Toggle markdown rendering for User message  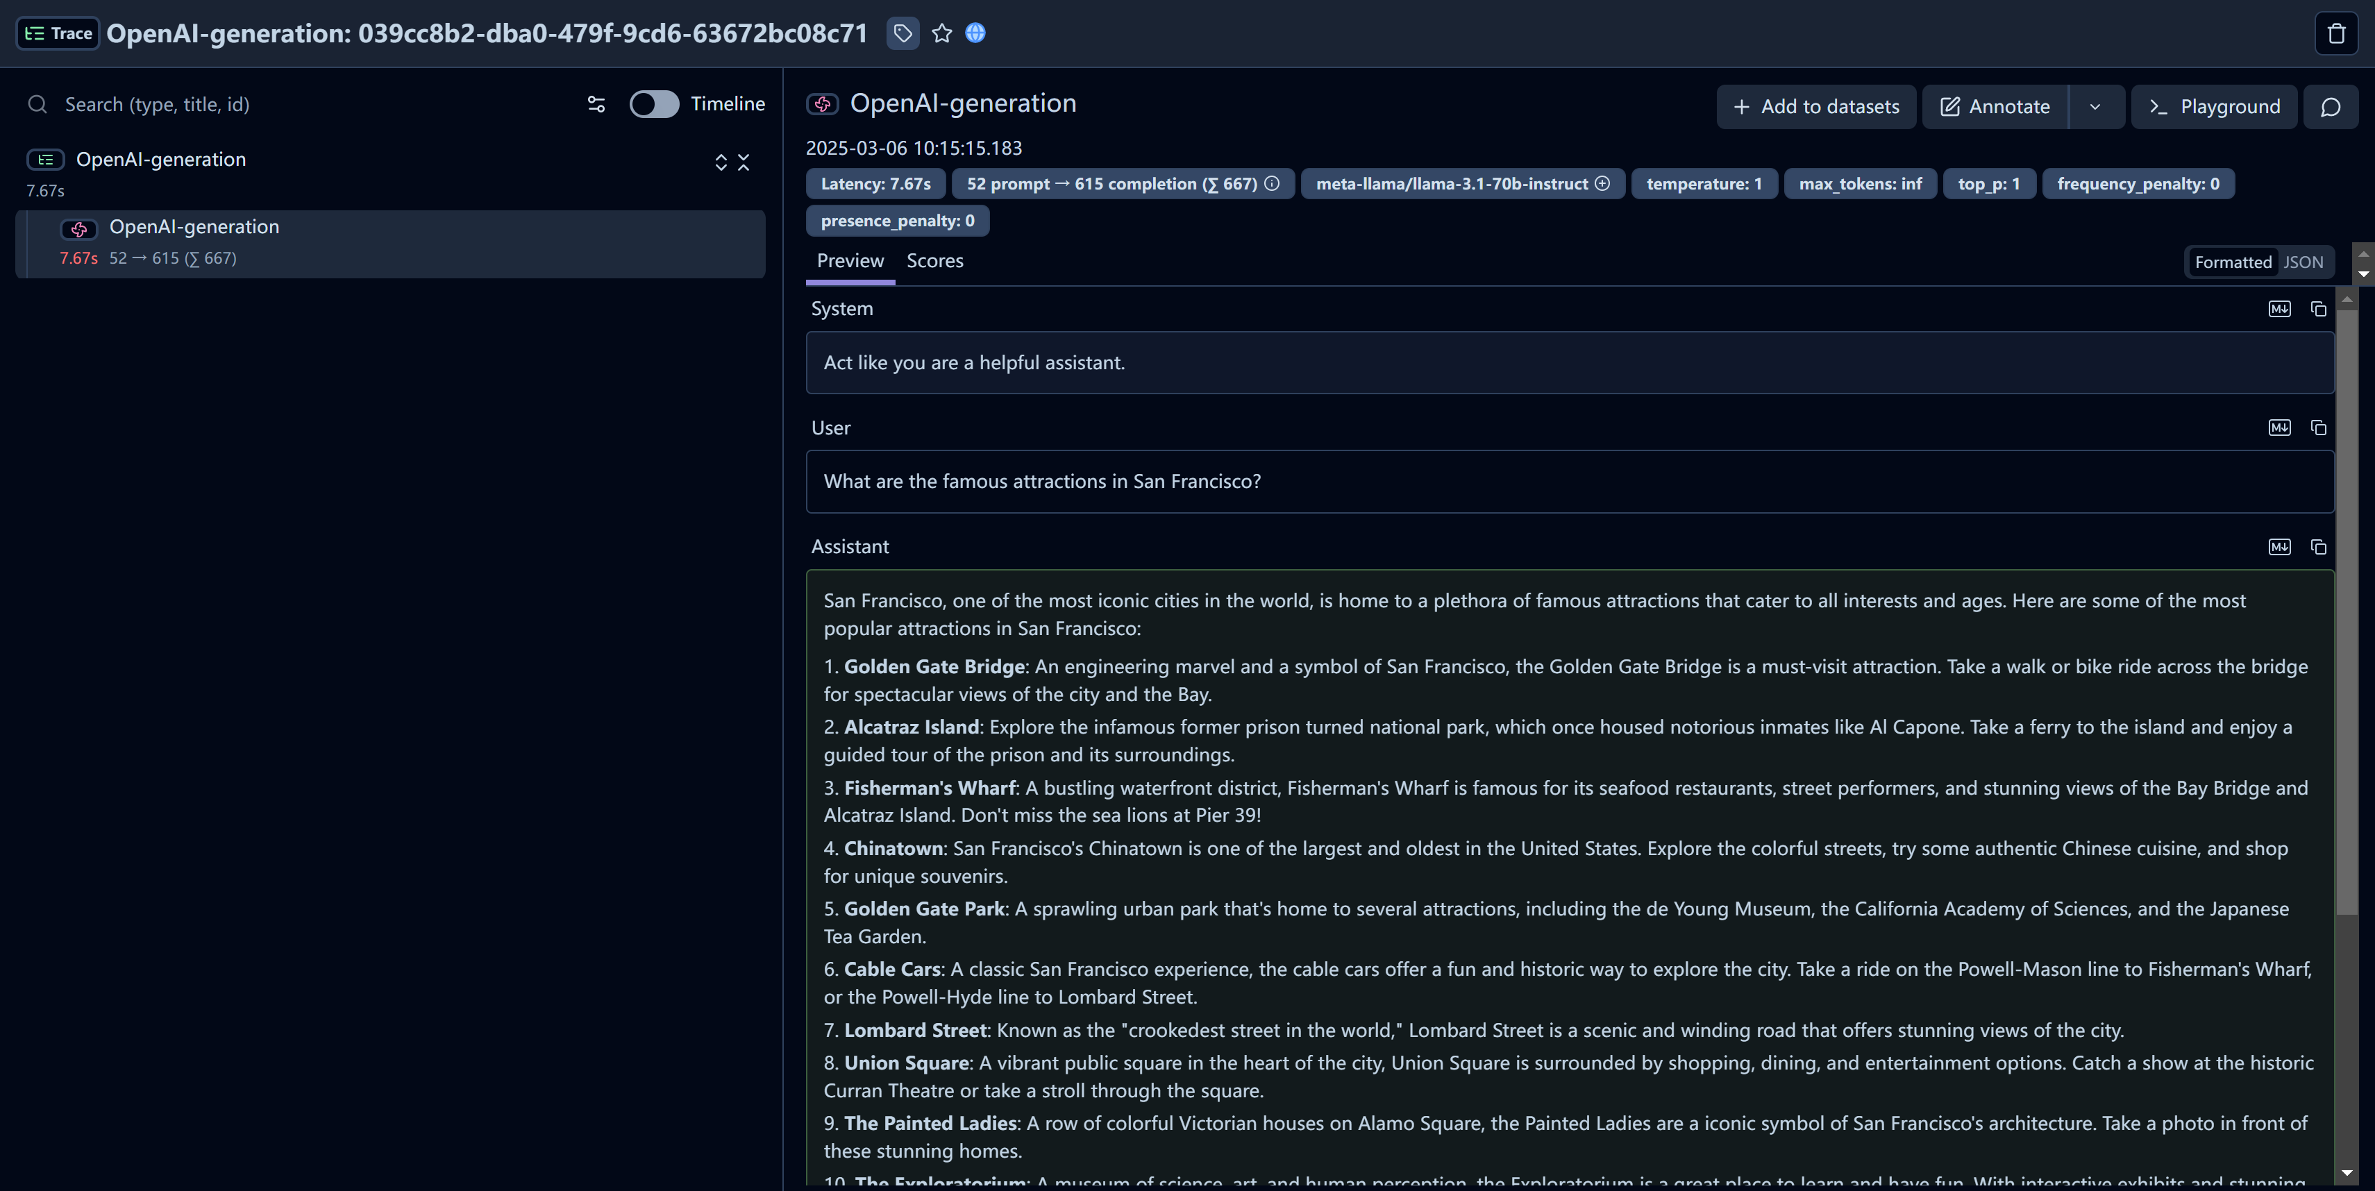(x=2279, y=428)
